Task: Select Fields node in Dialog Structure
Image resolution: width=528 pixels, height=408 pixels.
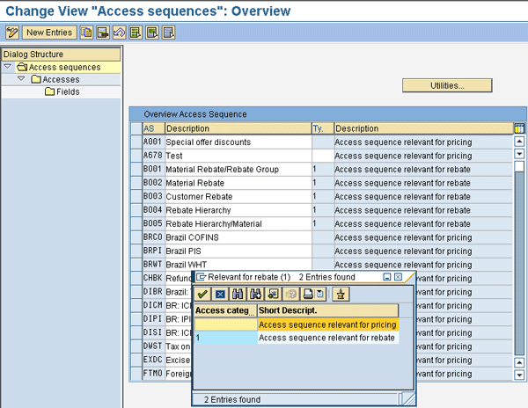Action: (68, 91)
